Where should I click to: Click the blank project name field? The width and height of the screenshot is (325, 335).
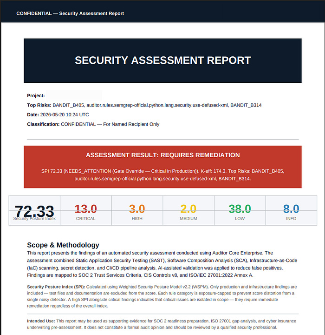74,95
